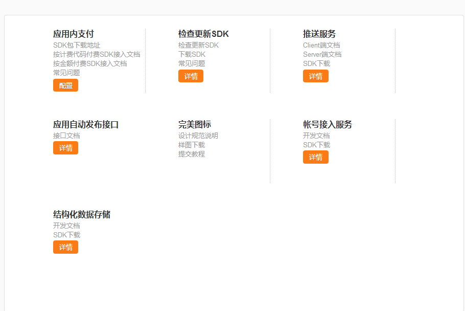
Task: Click 详情 button under 结构化数据存储
Action: point(65,247)
